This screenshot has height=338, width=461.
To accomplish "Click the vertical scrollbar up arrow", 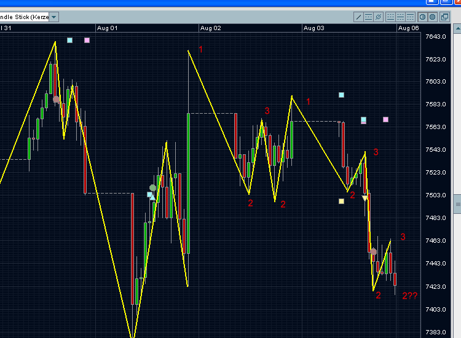I will click(x=457, y=28).
